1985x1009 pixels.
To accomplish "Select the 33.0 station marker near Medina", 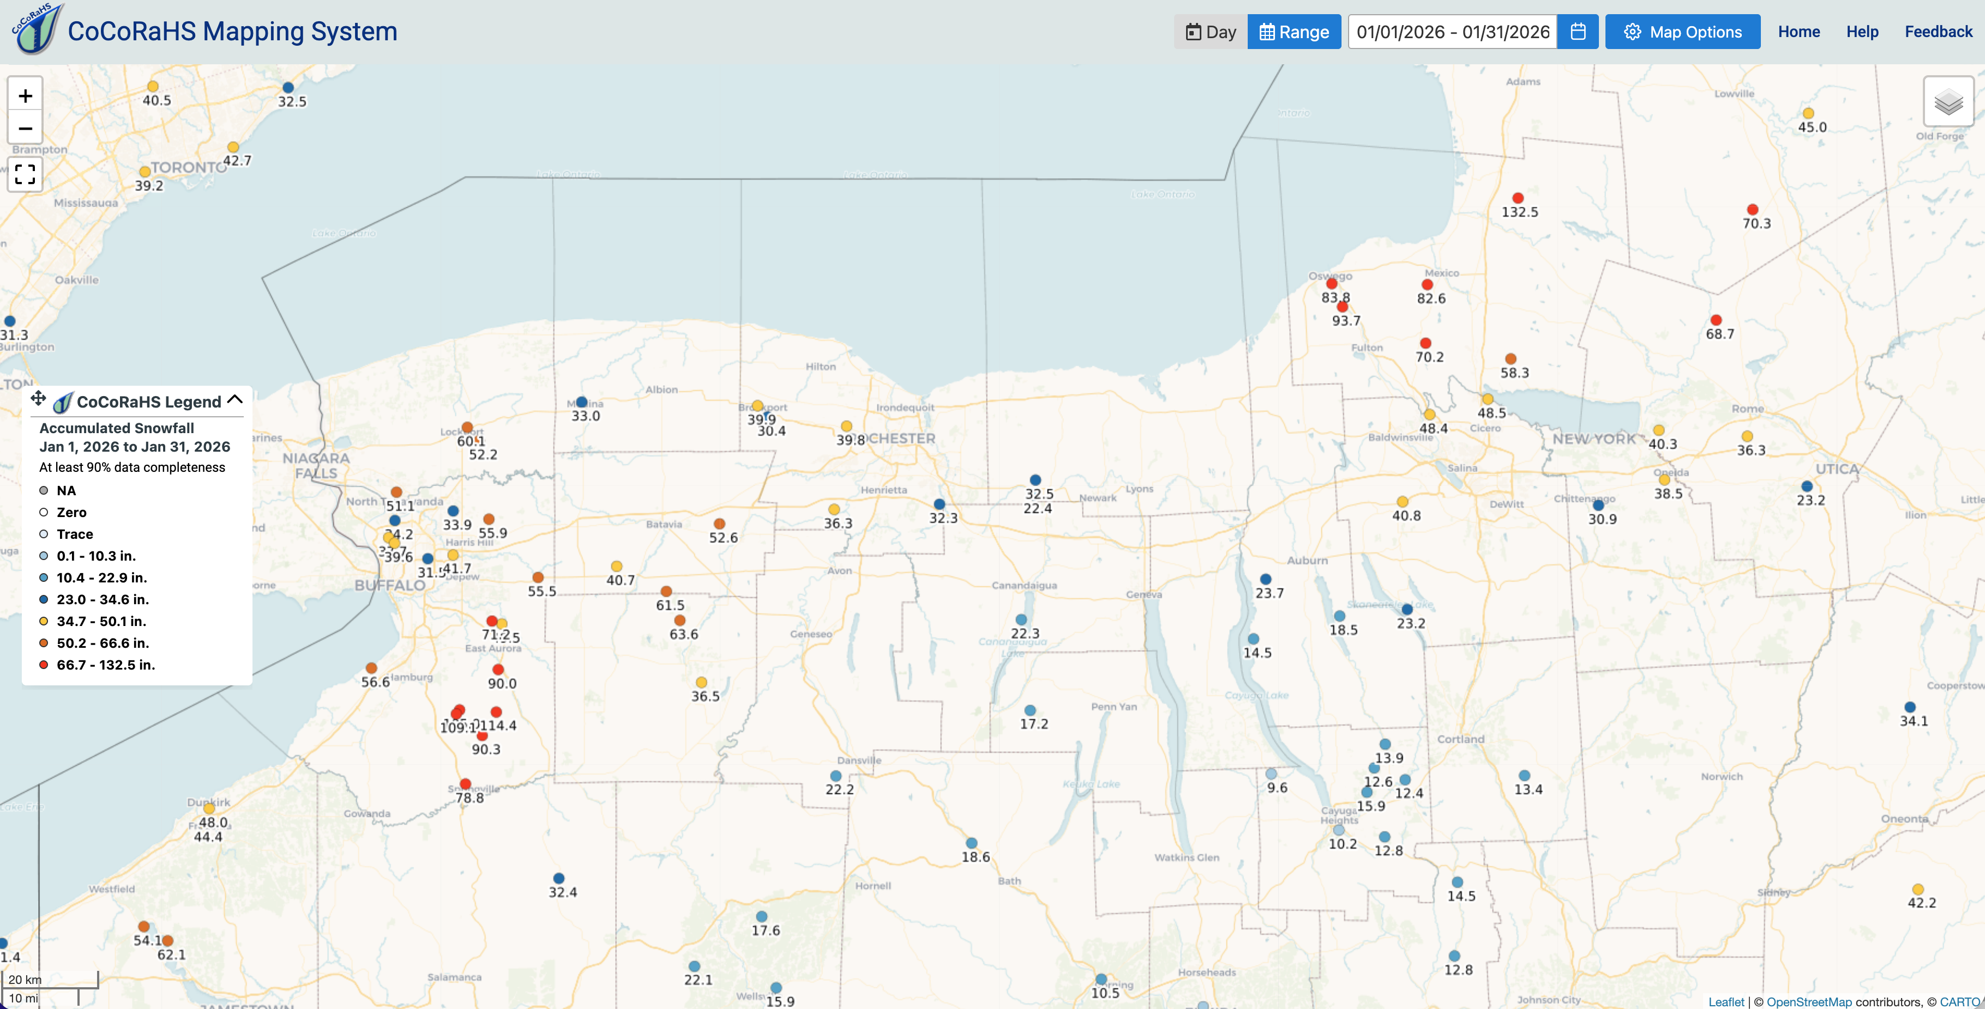I will coord(582,402).
